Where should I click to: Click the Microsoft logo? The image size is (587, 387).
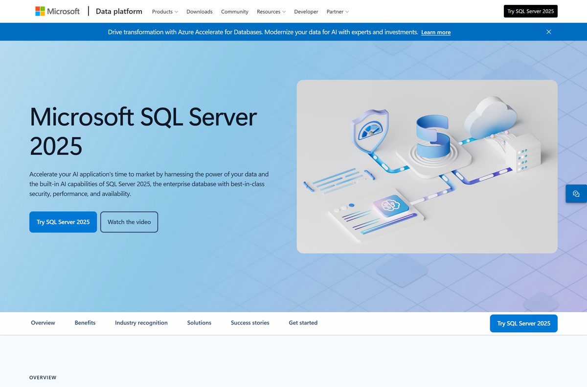(57, 11)
